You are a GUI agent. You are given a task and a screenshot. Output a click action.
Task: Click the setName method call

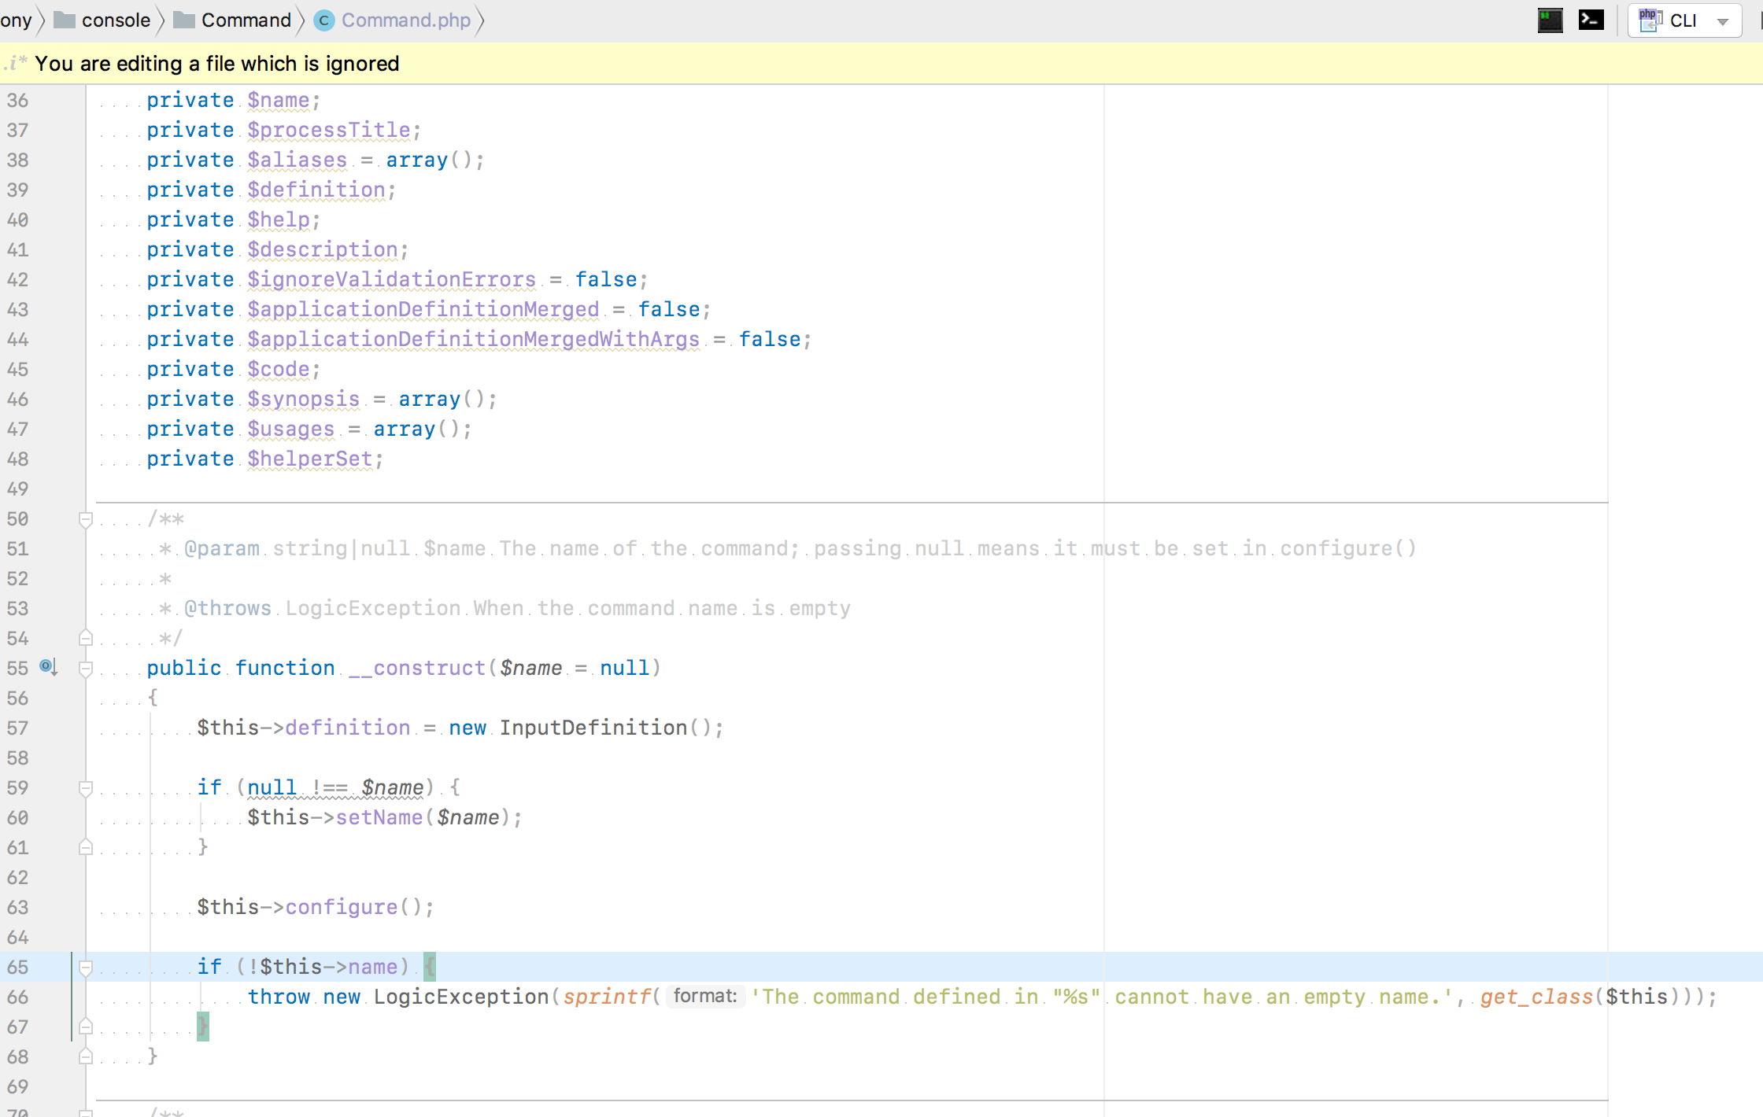(379, 817)
